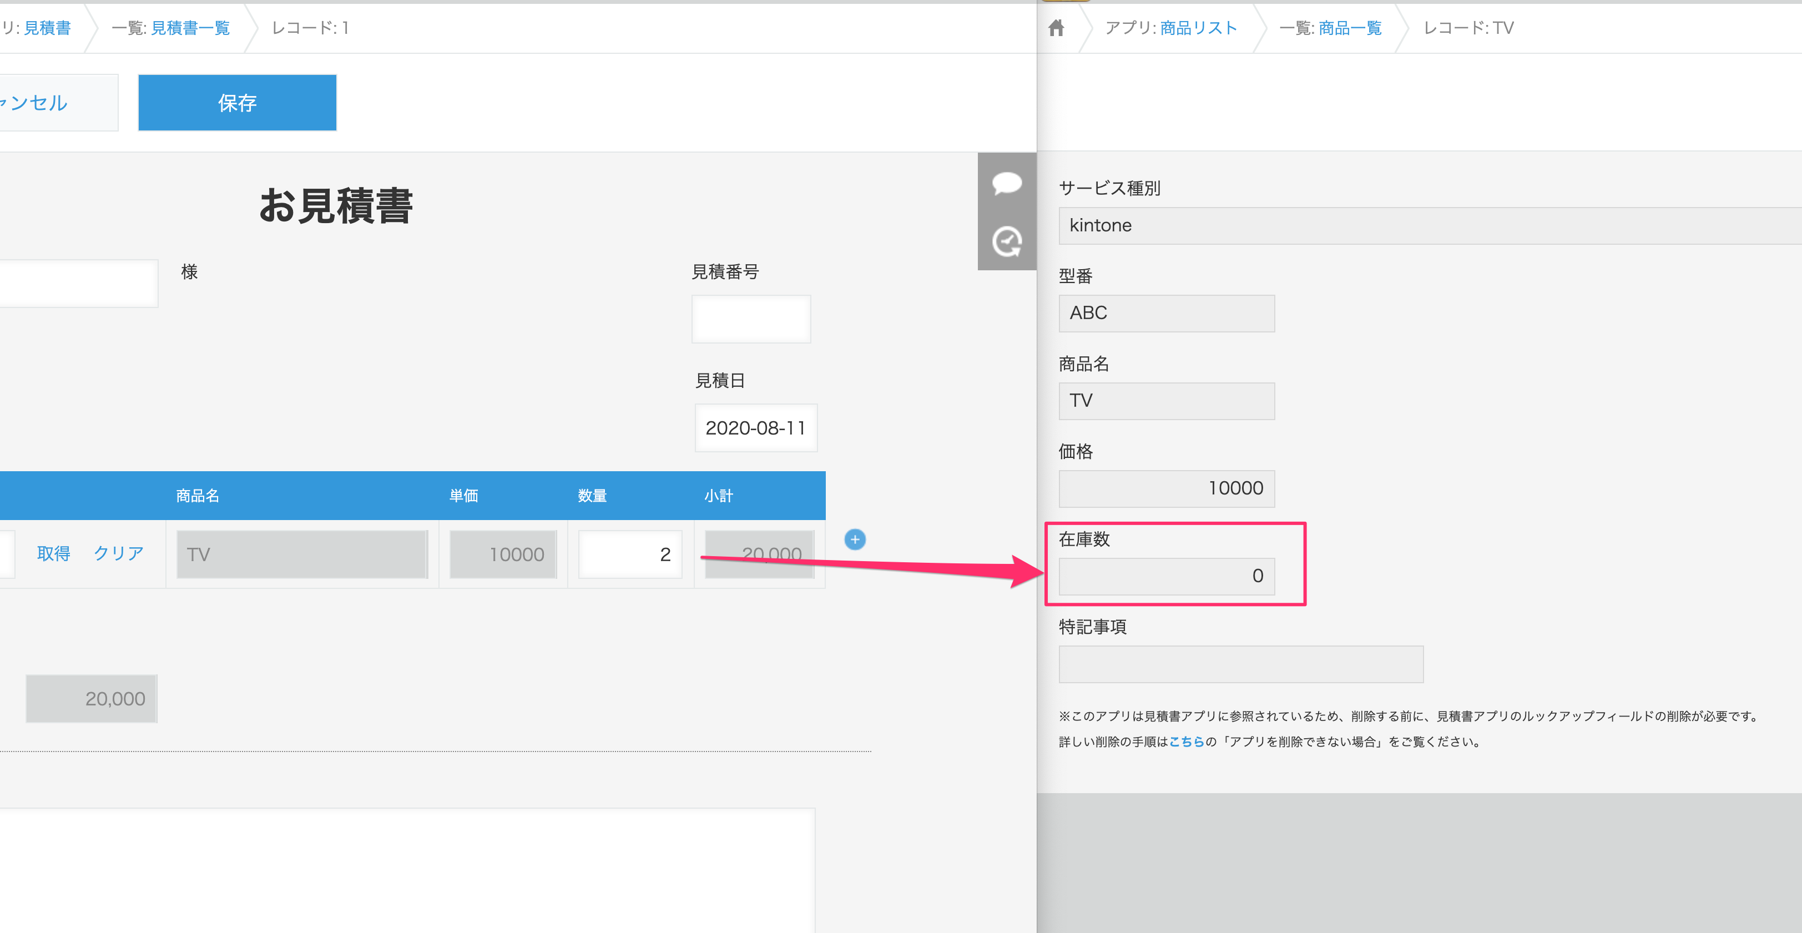Screen dimensions: 1802x933
Task: Click the 在庫数 value 0
Action: tap(1166, 576)
